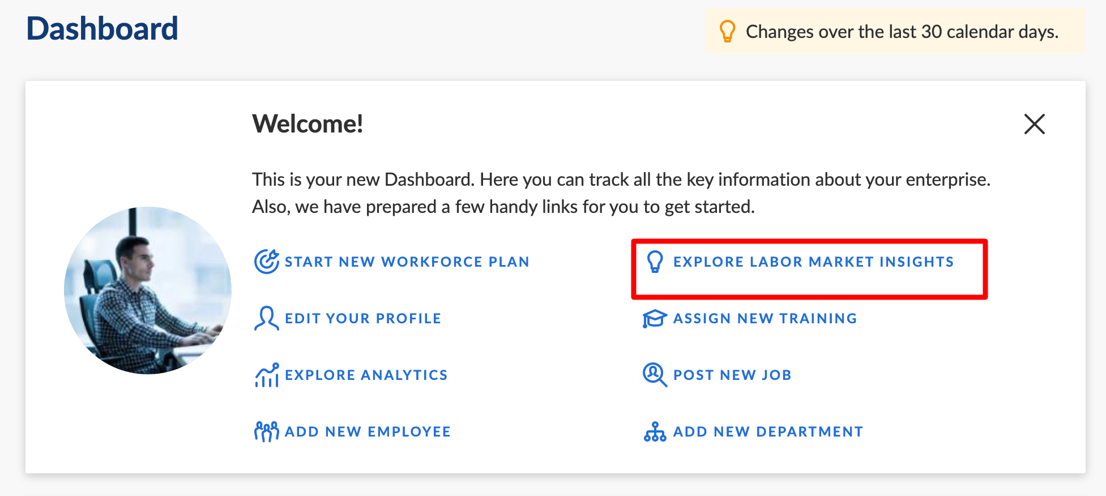Click the department org-chart icon
1106x496 pixels.
tap(655, 431)
